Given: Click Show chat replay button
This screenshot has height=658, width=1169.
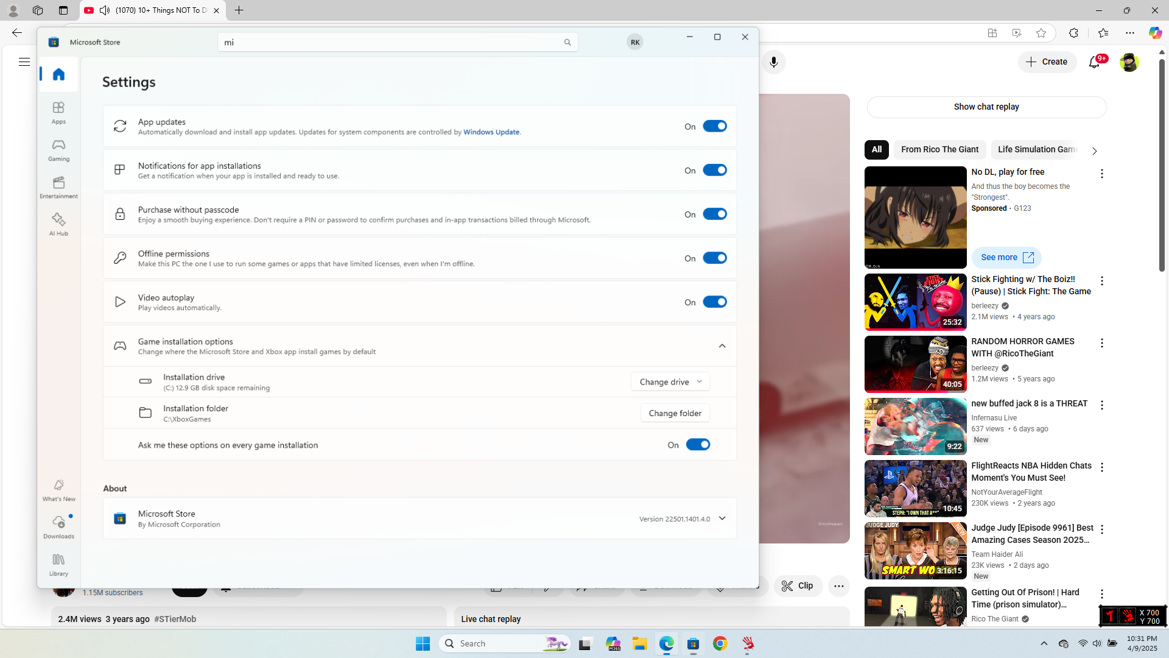Looking at the screenshot, I should (x=986, y=107).
